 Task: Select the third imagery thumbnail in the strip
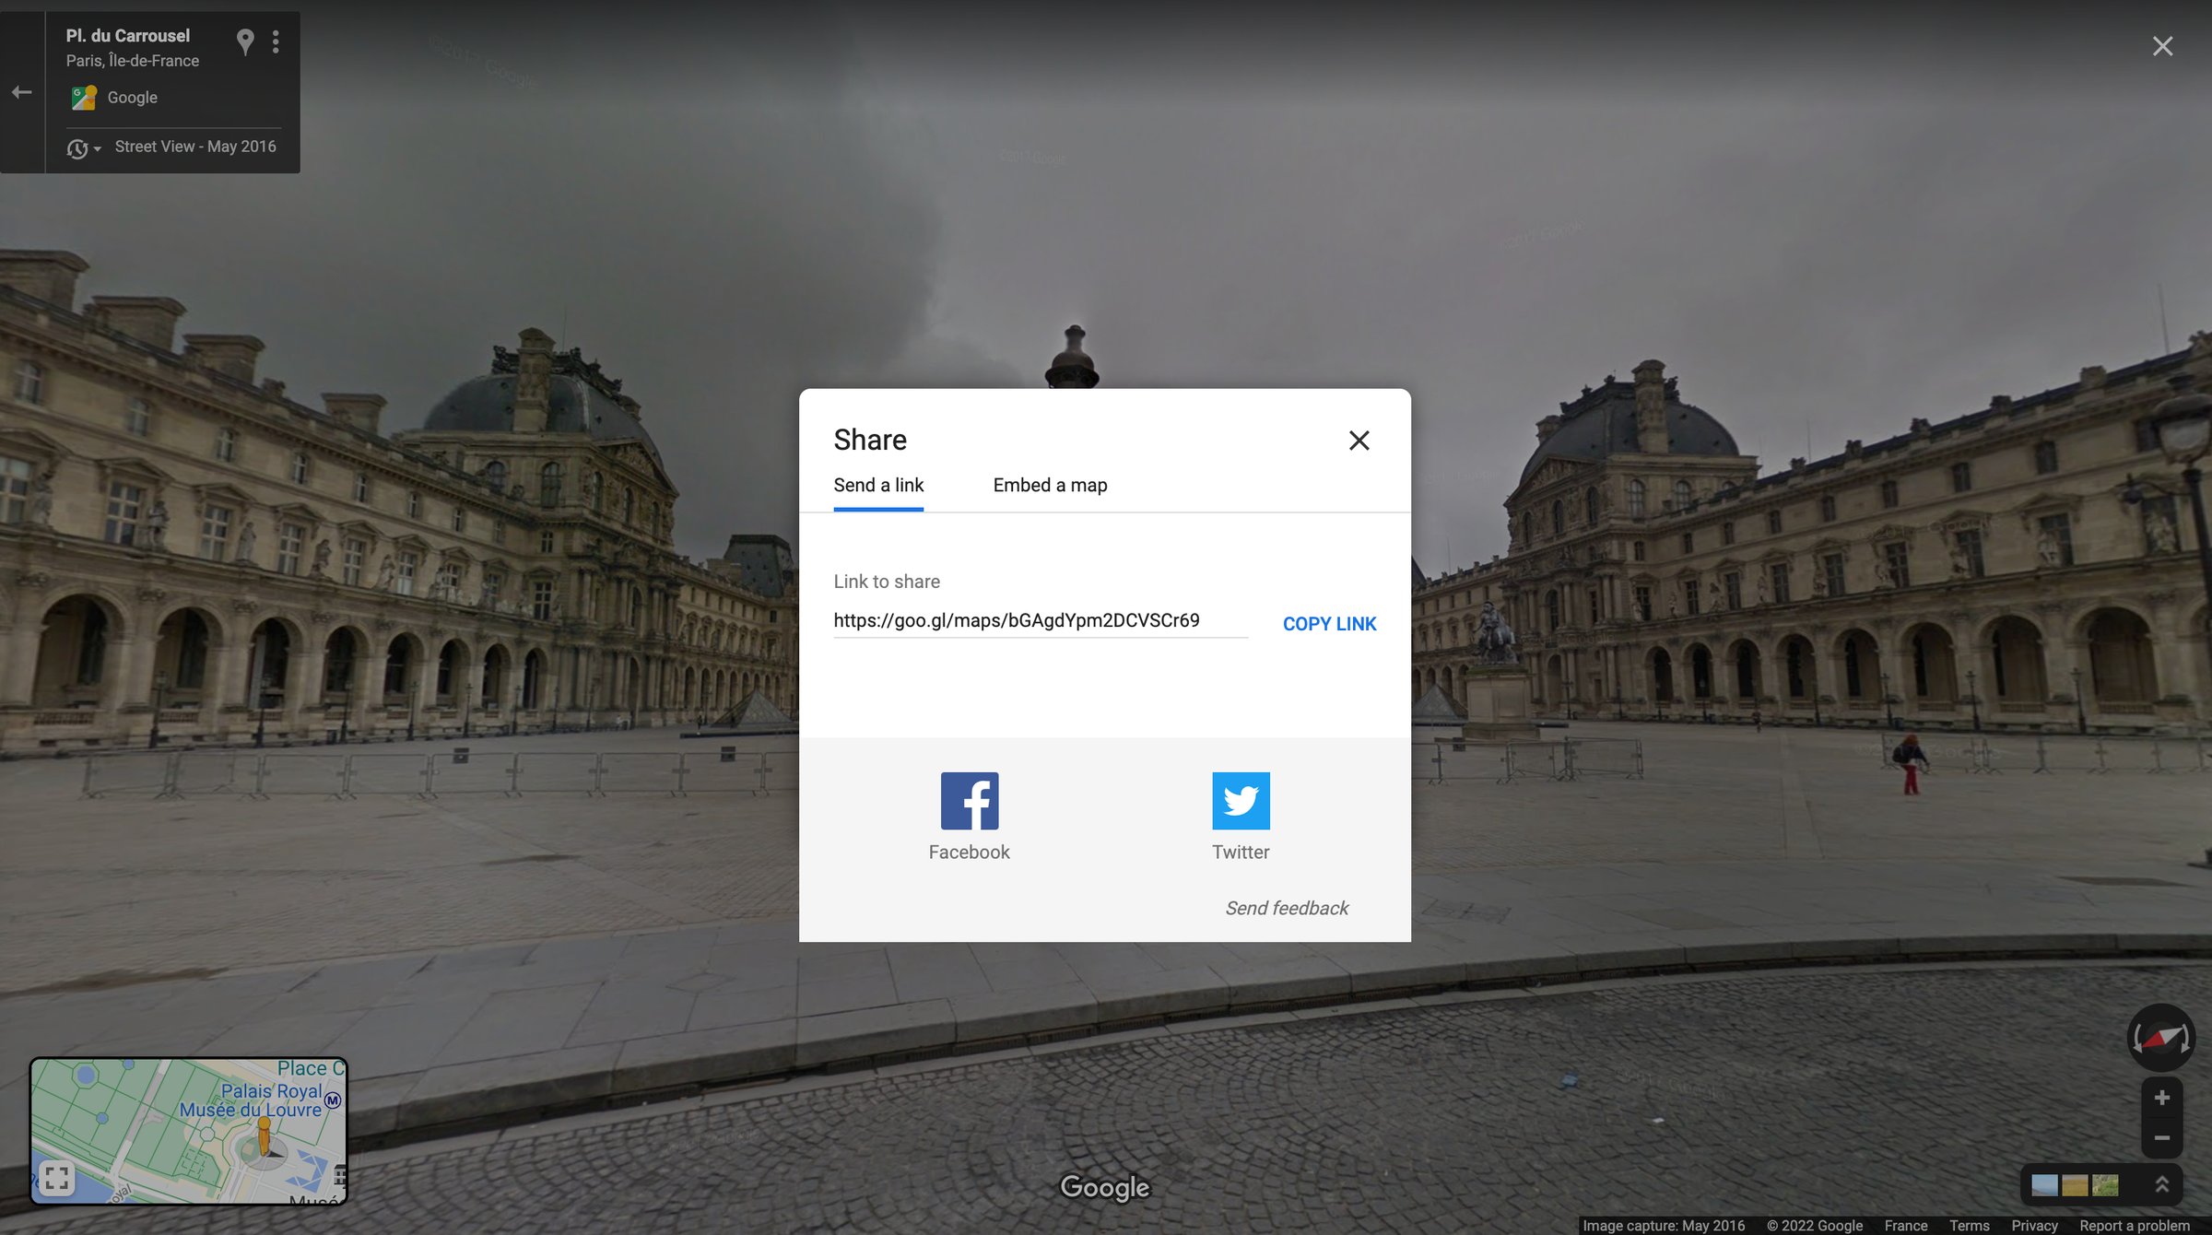[x=2105, y=1185]
